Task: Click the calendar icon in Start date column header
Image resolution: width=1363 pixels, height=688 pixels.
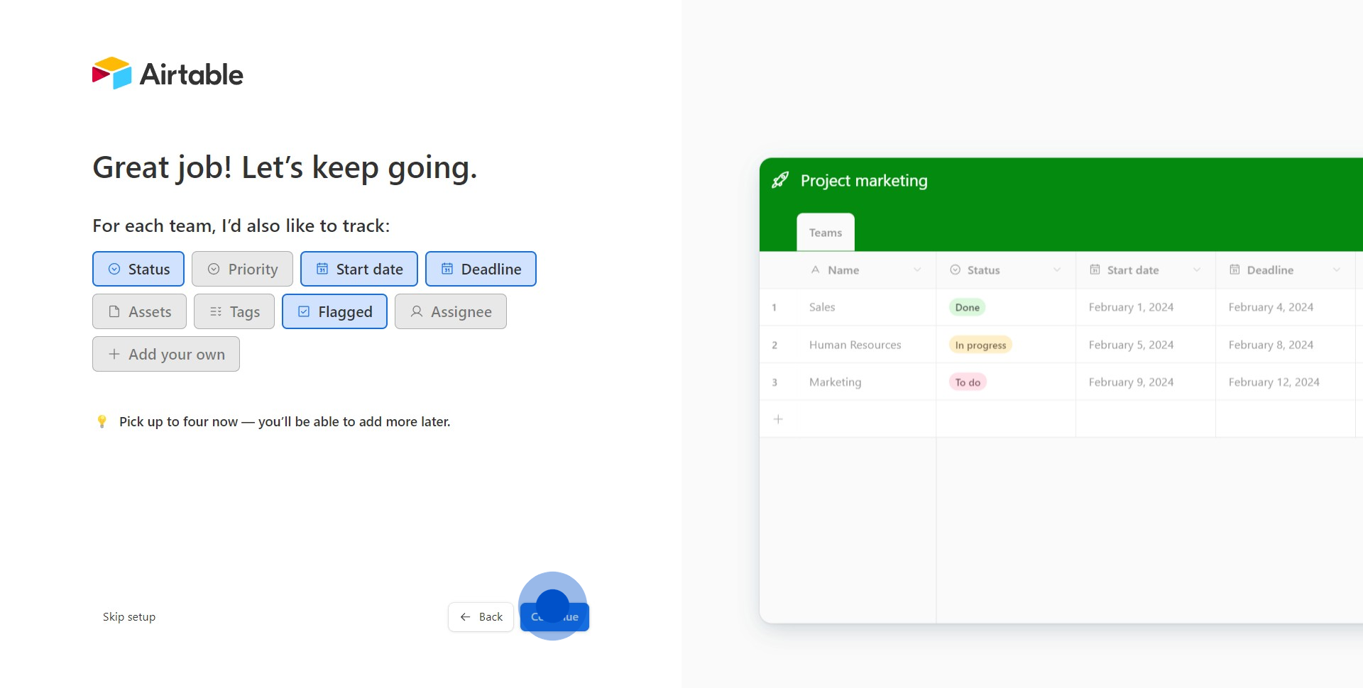Action: click(x=1095, y=270)
